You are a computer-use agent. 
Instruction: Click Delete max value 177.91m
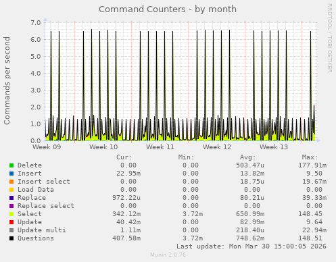click(x=312, y=165)
